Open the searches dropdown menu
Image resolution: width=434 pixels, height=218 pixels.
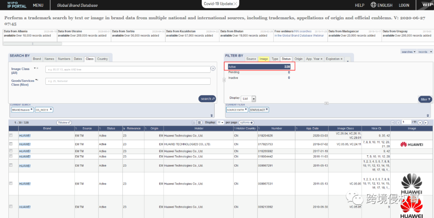pyautogui.click(x=408, y=52)
